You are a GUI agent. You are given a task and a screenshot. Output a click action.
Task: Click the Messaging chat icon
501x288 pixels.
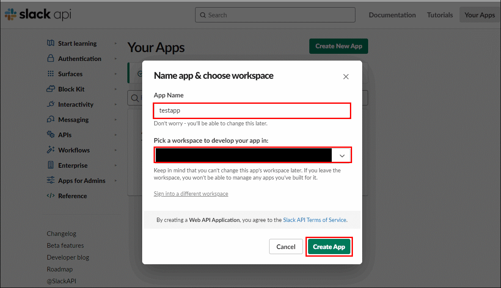tap(50, 119)
